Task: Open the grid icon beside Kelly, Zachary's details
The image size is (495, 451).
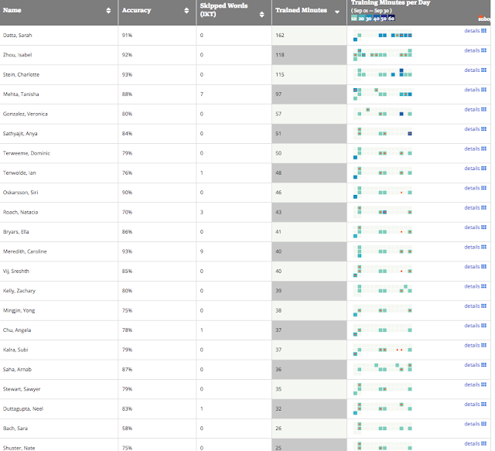Action: (x=483, y=286)
